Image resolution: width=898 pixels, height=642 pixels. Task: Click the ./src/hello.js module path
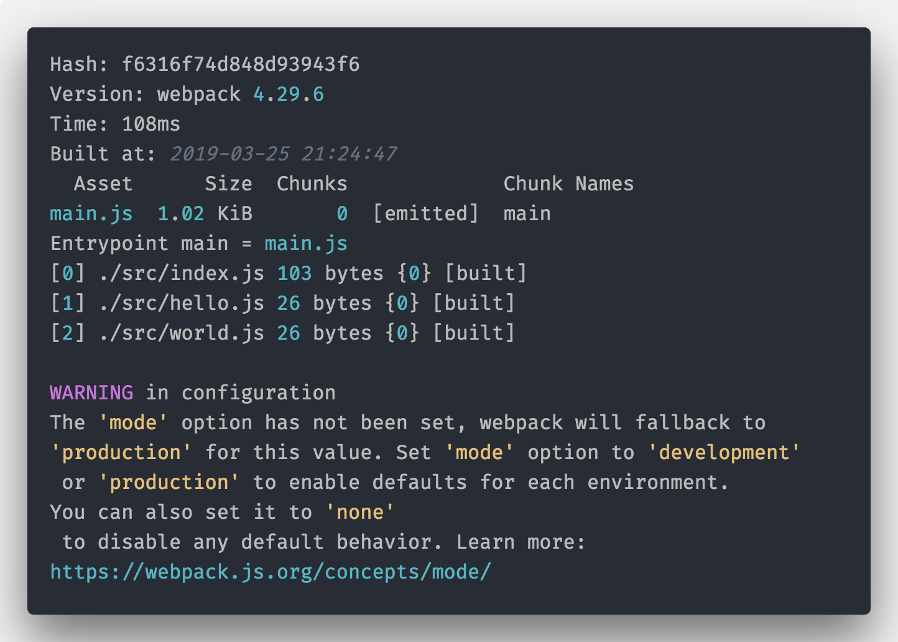[x=182, y=303]
